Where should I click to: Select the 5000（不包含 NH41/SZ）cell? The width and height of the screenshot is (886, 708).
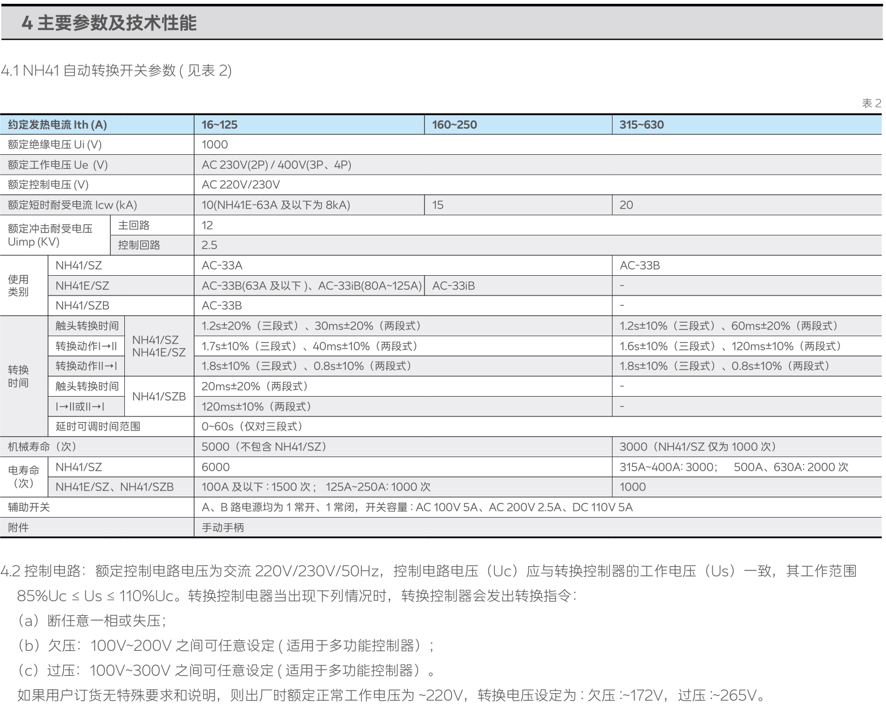click(264, 447)
